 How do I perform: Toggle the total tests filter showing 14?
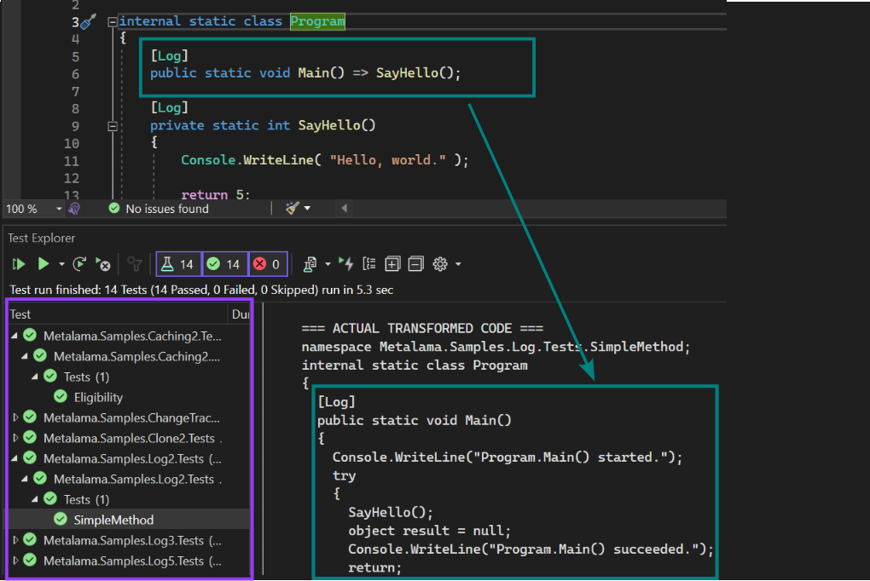pos(178,264)
